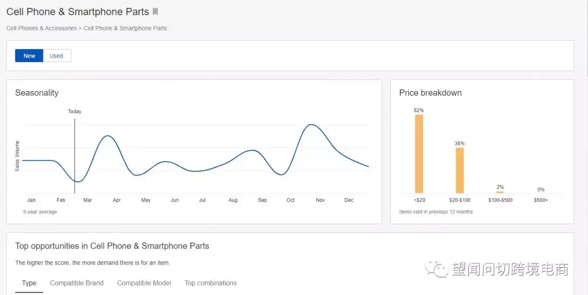Click the $20-$100 price bar
The image size is (588, 295).
(460, 170)
